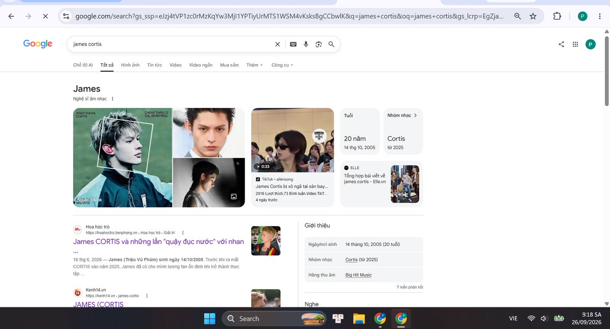Expand the Thêm dropdown

(254, 65)
